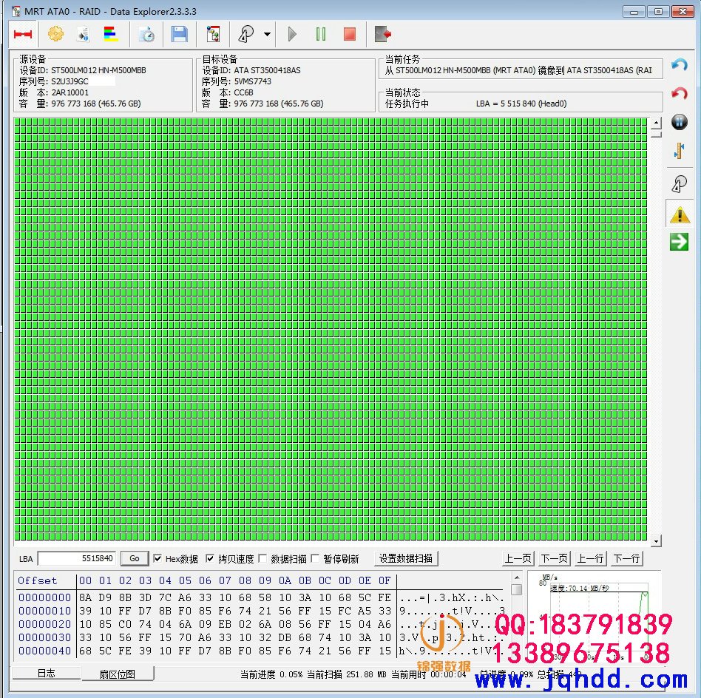
Task: Click the application icon in title bar
Action: coord(16,11)
